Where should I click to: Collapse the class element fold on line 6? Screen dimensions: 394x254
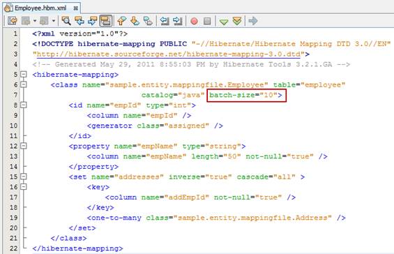(x=24, y=84)
